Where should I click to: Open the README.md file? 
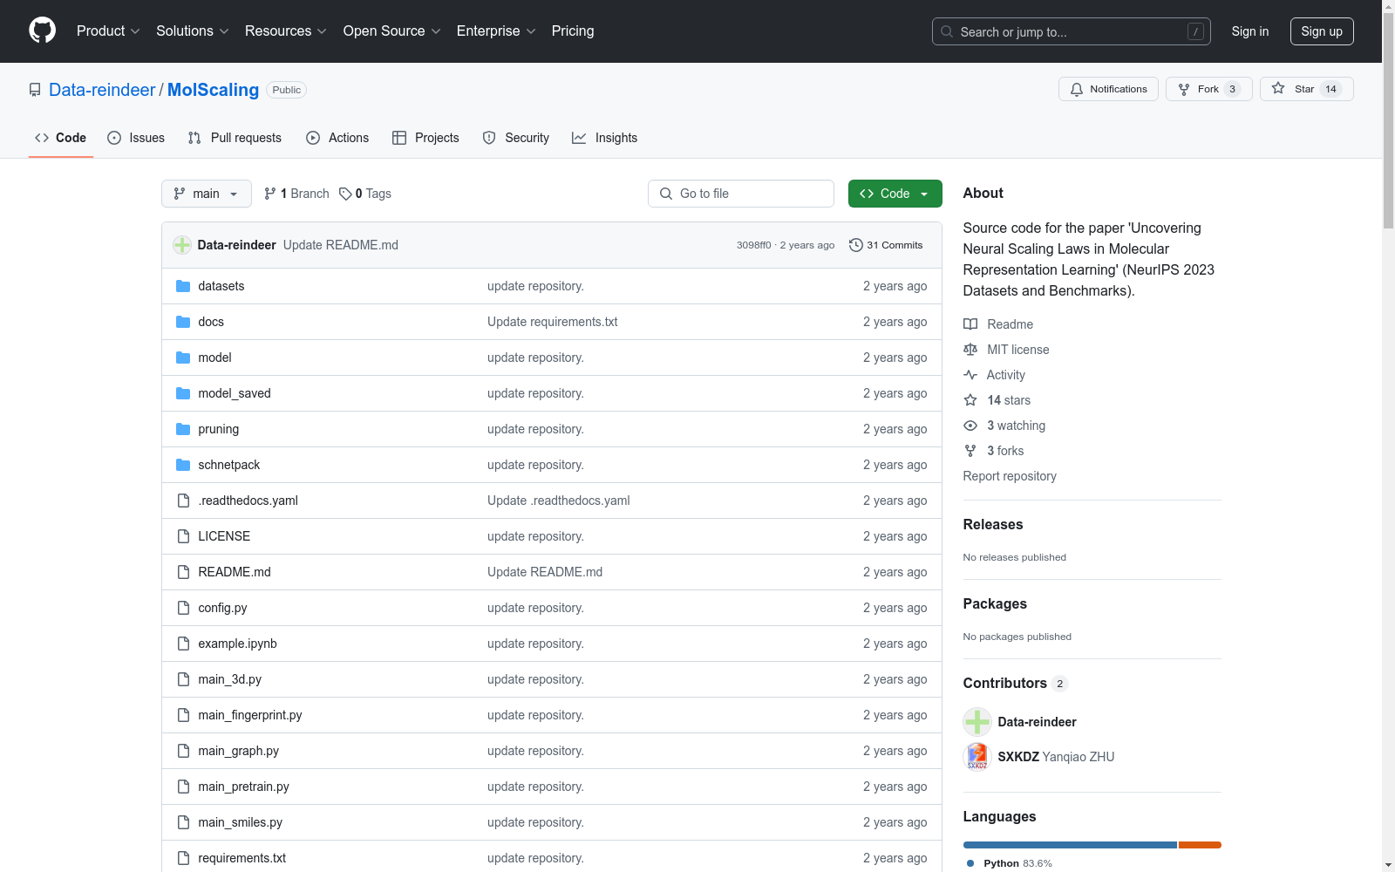(x=235, y=572)
